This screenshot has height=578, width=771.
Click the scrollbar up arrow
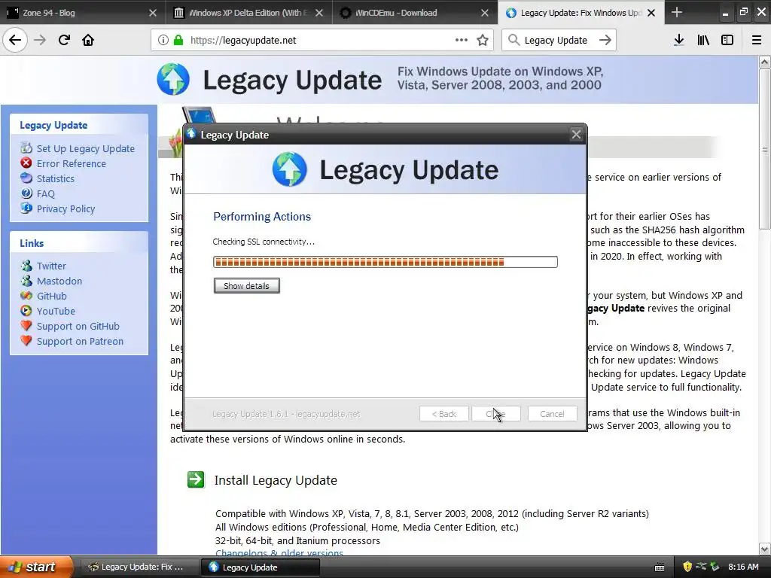(x=765, y=62)
